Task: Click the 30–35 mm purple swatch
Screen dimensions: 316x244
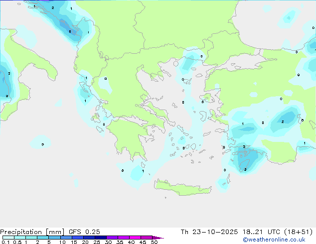Action: click(112, 238)
